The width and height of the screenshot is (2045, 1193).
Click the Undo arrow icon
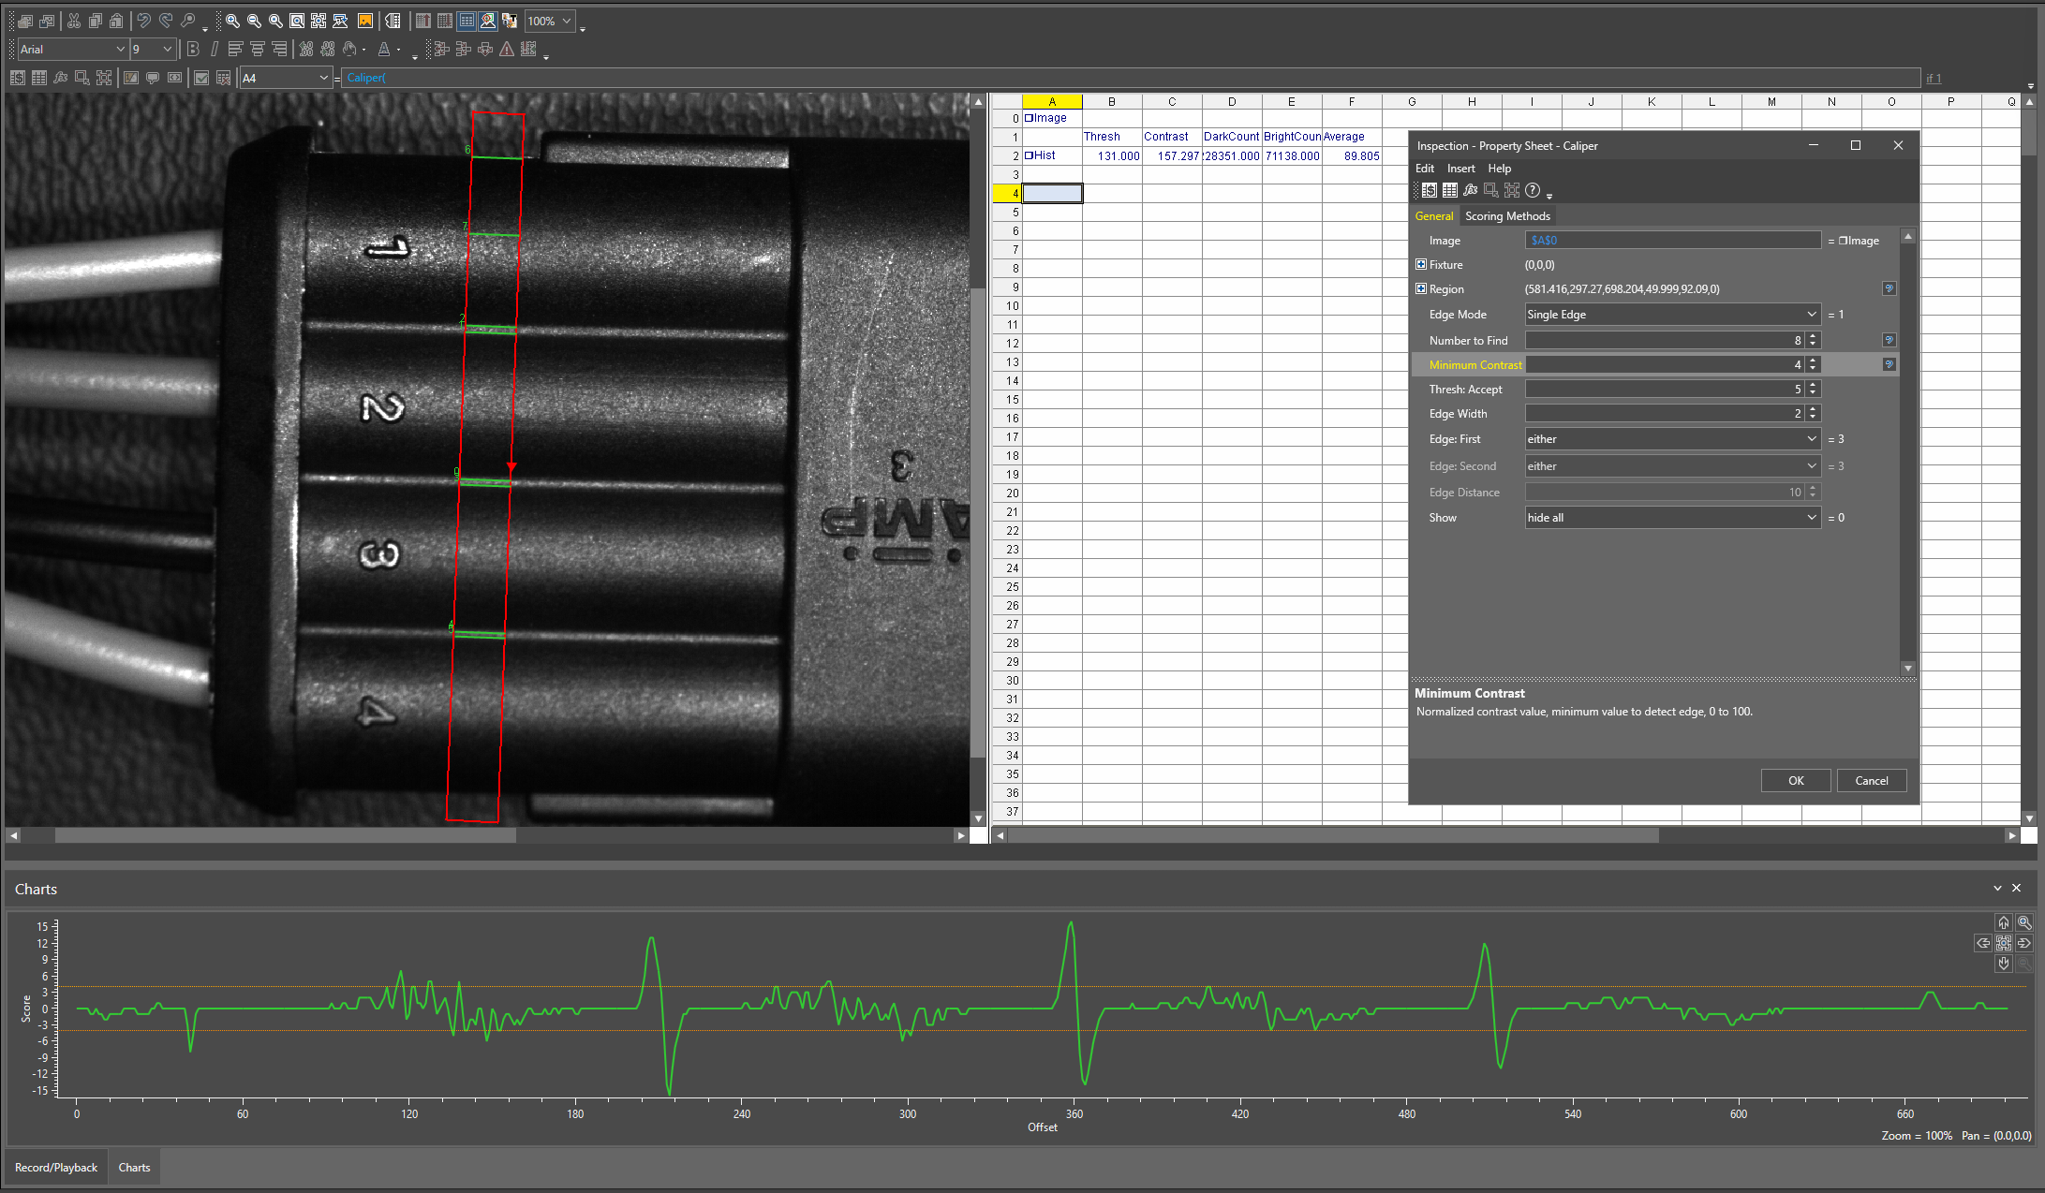pyautogui.click(x=143, y=21)
